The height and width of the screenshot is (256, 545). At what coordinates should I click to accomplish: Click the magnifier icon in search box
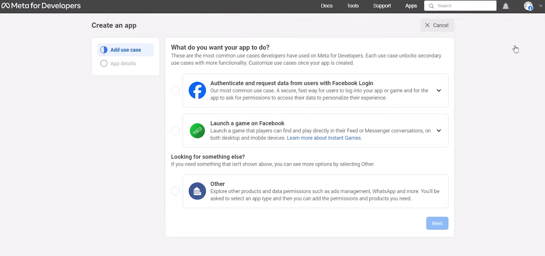tap(431, 6)
